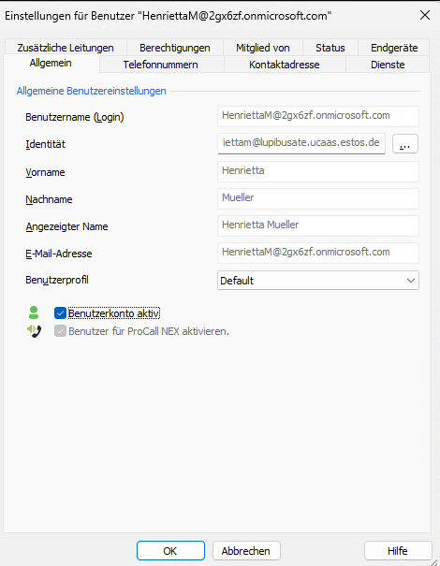
Task: Switch to Zusätzliche Leitungen tab
Action: pos(66,48)
